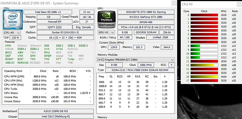Click Core 16's x34 ratio value

234,77
